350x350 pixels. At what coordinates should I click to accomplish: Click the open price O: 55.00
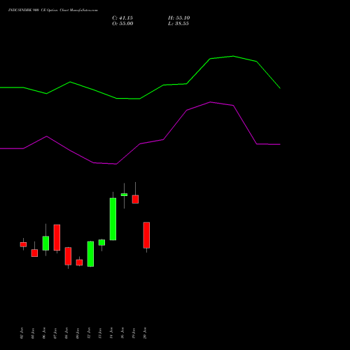pyautogui.click(x=122, y=24)
